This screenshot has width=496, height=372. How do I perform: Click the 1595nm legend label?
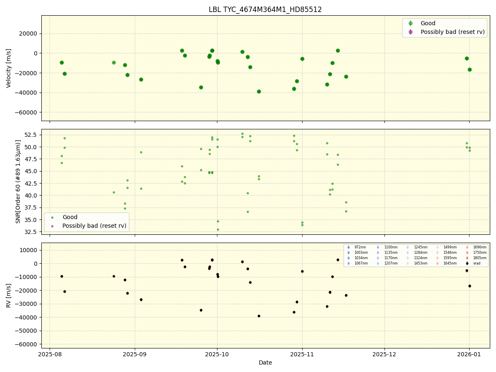[x=450, y=258]
